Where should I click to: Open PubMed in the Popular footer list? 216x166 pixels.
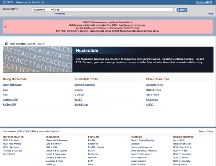pyautogui.click(x=92, y=140)
